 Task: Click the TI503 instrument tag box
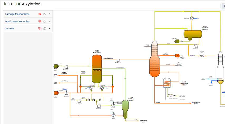(x=83, y=72)
